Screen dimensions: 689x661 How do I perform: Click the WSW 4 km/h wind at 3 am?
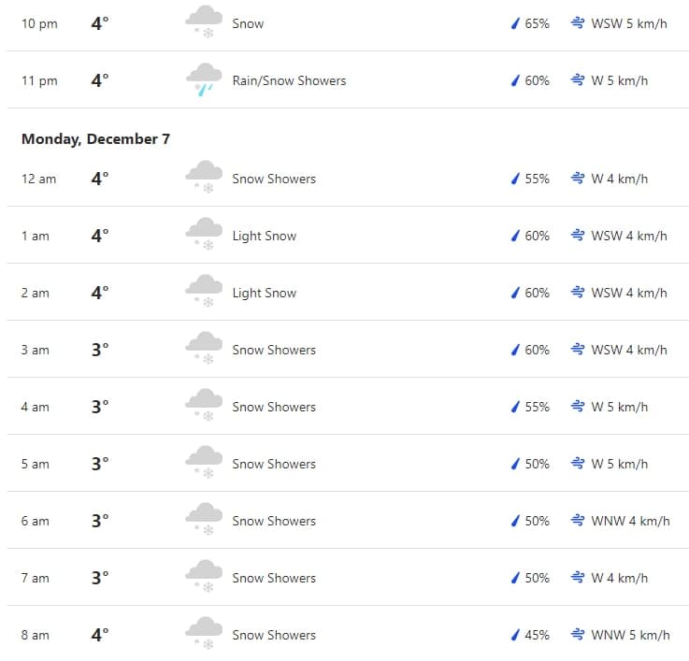point(629,350)
